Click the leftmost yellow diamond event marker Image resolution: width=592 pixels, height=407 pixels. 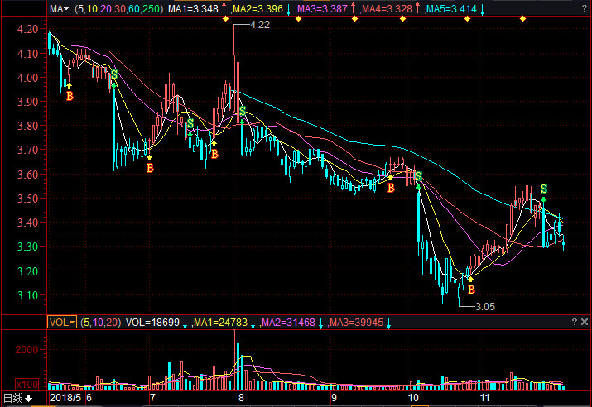(226, 19)
